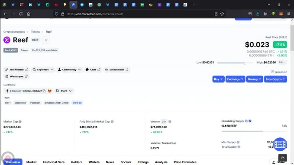Reload the page
294x165 pixels.
click(x=21, y=14)
